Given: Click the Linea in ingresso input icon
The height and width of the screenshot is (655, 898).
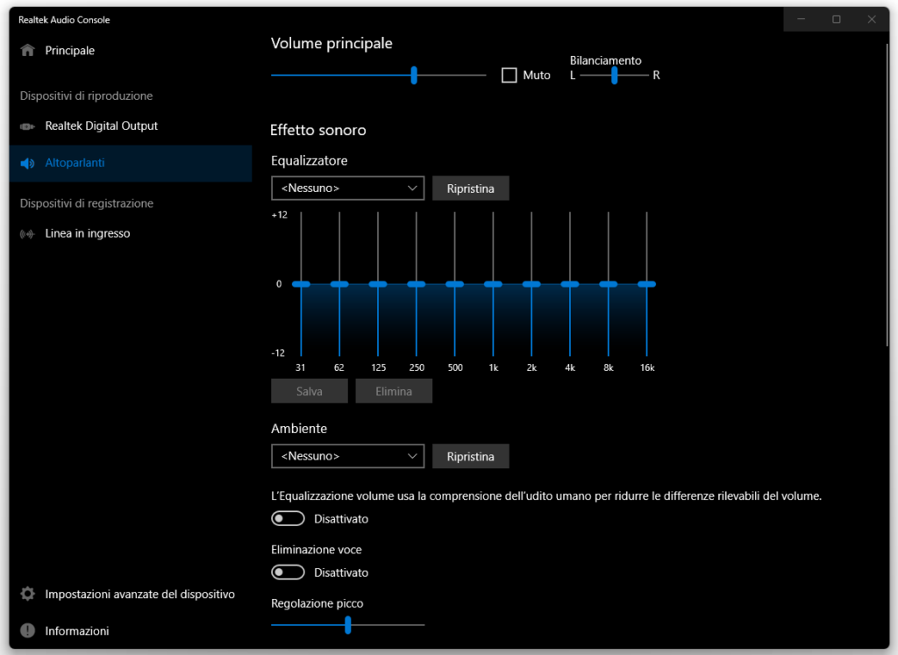Looking at the screenshot, I should pyautogui.click(x=27, y=233).
